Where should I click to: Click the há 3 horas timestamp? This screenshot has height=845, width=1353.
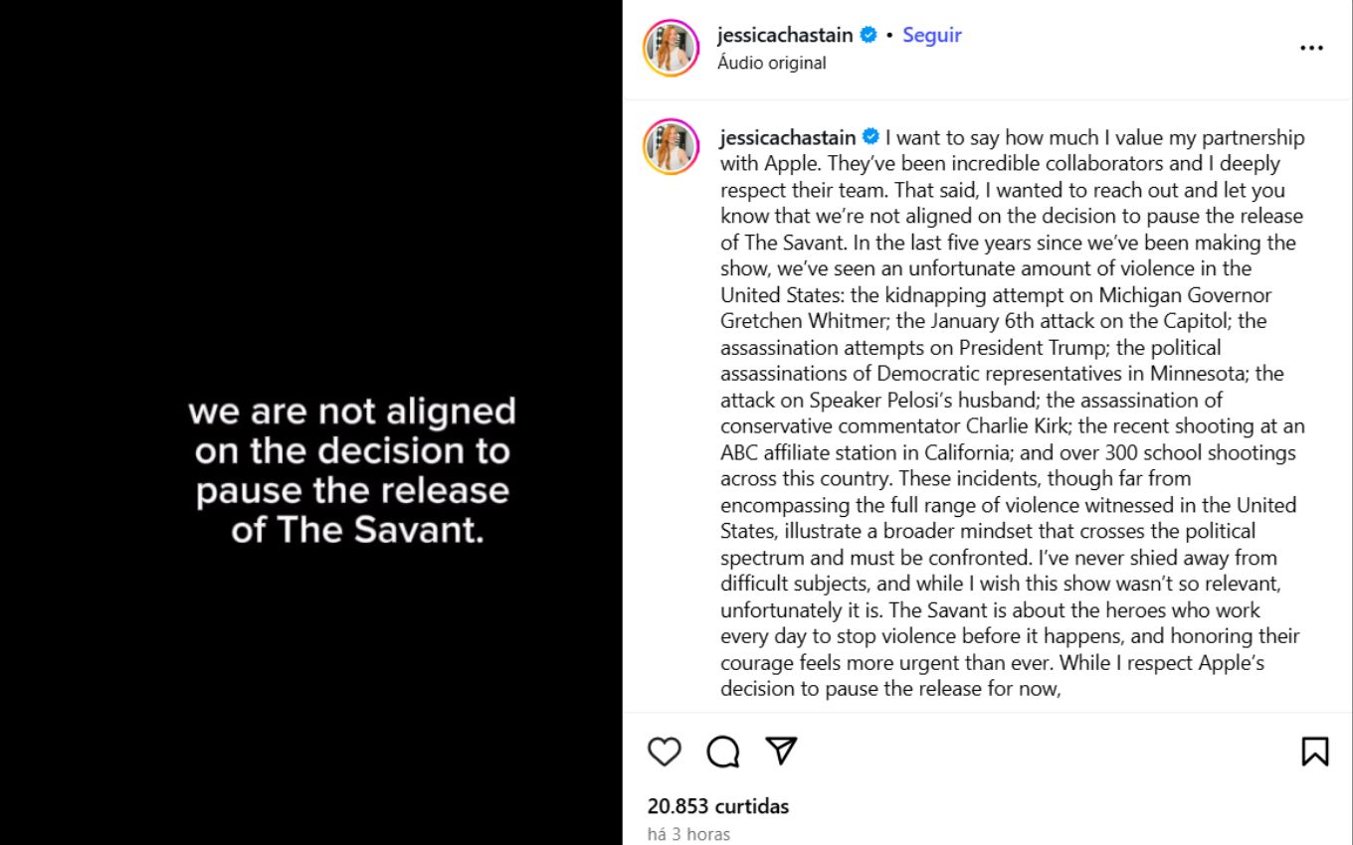click(688, 834)
